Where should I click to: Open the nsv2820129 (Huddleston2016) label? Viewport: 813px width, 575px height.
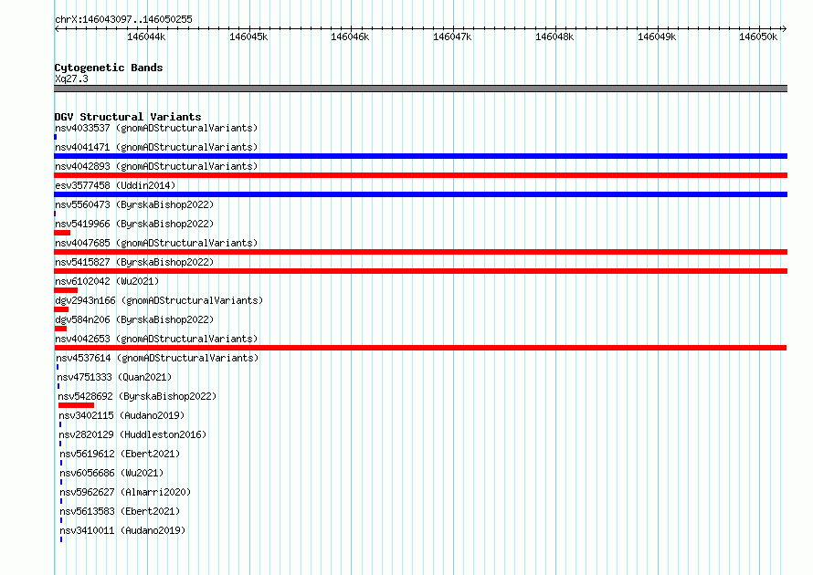click(132, 434)
